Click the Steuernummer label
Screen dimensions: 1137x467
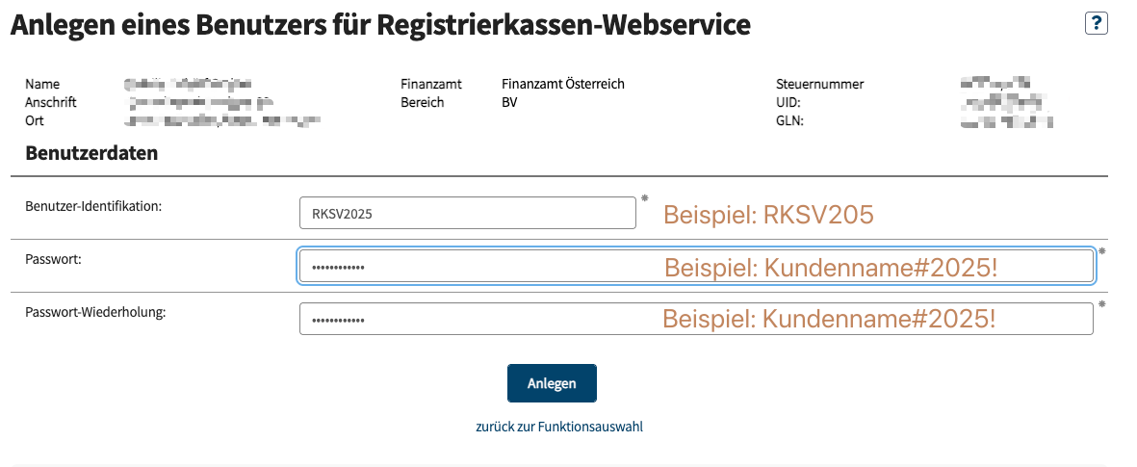pos(820,84)
